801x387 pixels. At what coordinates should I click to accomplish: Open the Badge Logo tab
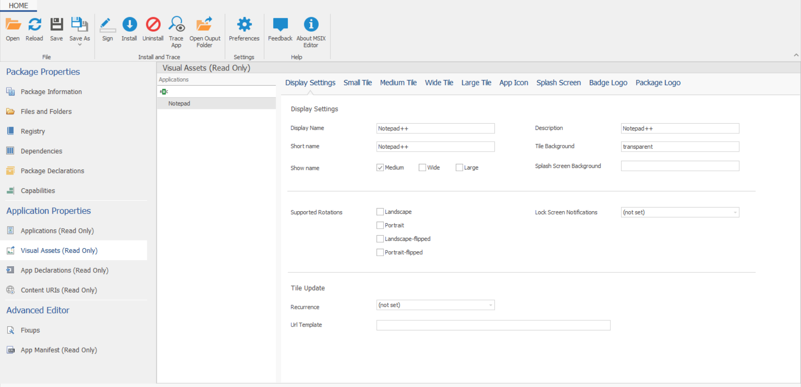pos(608,82)
